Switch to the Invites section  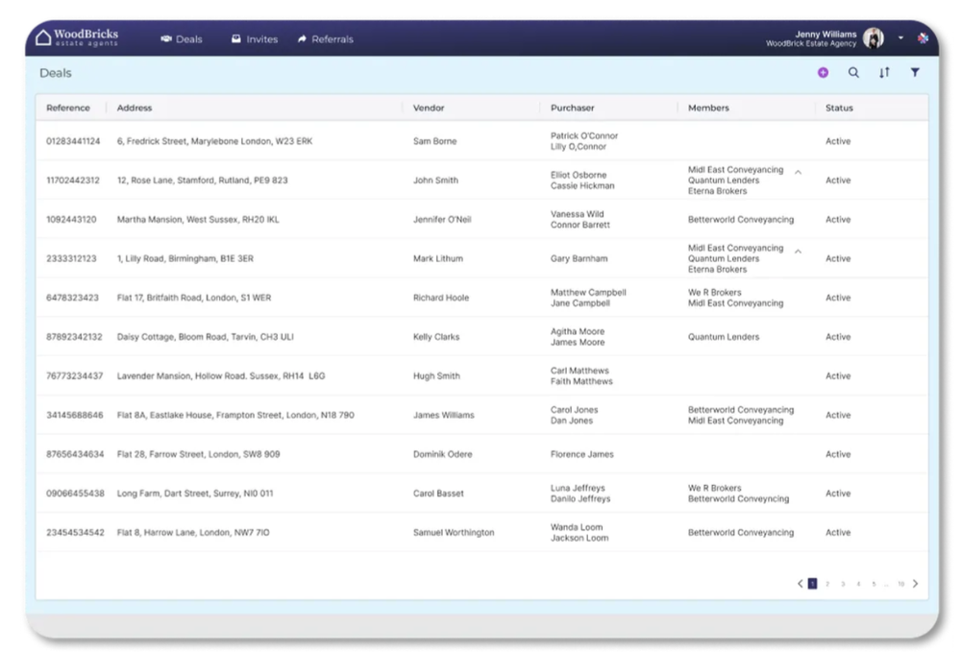click(x=255, y=38)
